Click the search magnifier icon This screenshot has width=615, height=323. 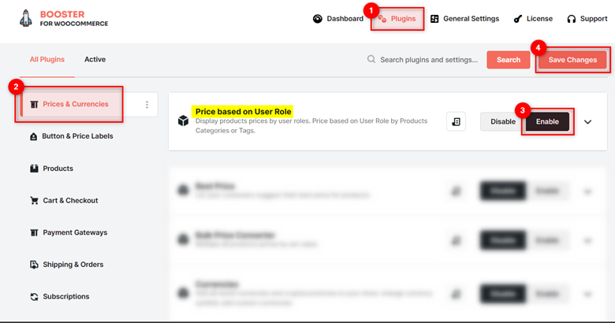tap(371, 59)
